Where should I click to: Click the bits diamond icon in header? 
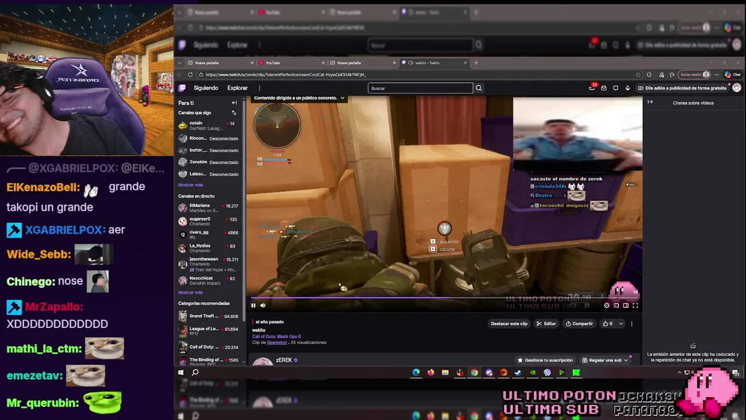[627, 88]
